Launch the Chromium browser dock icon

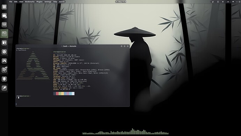pos(4,52)
